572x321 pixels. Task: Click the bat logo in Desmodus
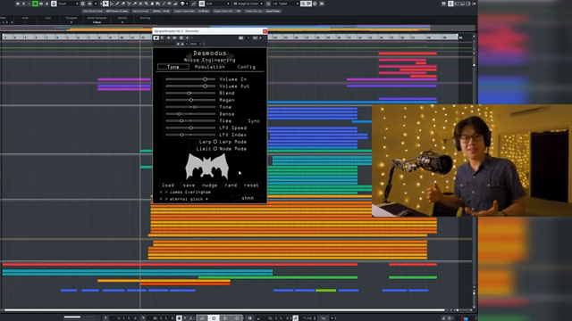(207, 167)
